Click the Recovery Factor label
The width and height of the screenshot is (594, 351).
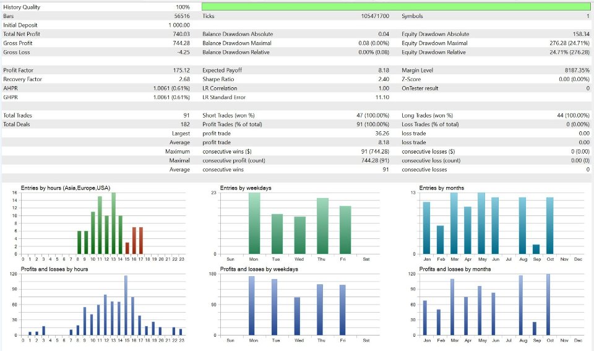click(22, 79)
